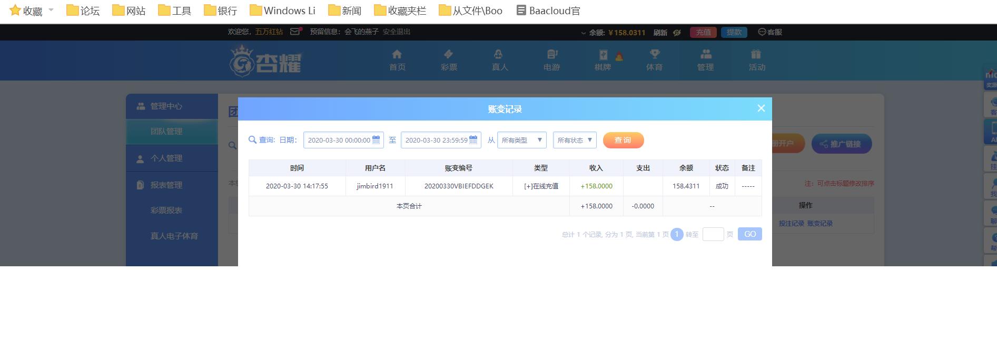
Task: Open the 银行 bookmark folder
Action: point(221,11)
